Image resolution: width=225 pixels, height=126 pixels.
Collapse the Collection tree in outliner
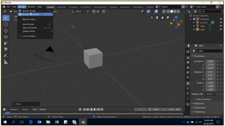tap(191, 19)
